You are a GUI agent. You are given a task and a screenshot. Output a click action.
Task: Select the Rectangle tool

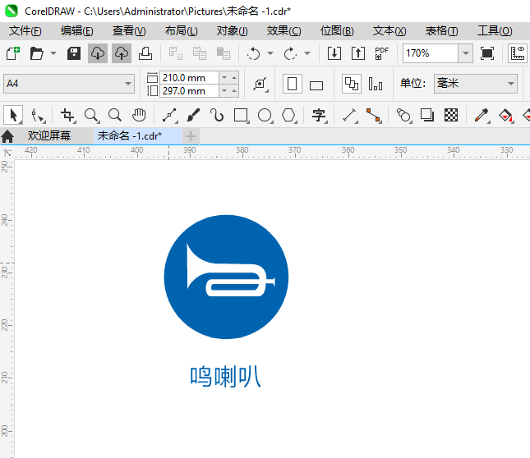(242, 116)
